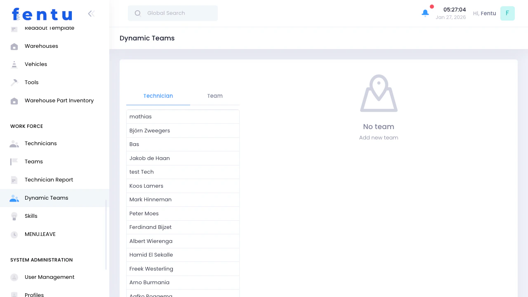Screen dimensions: 528x297
Task: Open the MENU.LEAVE clock icon
Action: (x=14, y=234)
